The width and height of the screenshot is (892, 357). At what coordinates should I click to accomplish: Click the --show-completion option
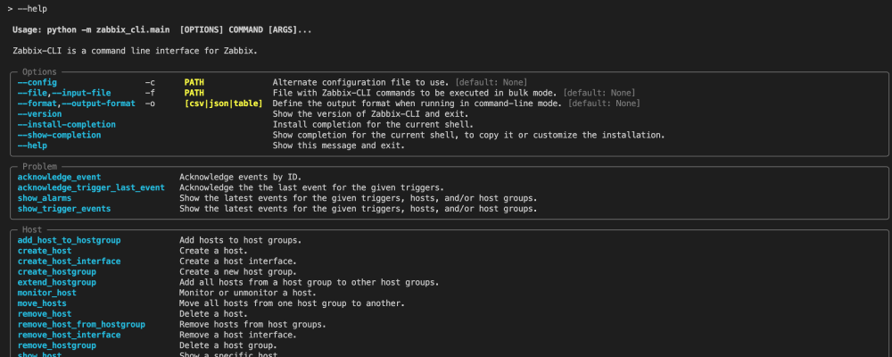pos(58,135)
